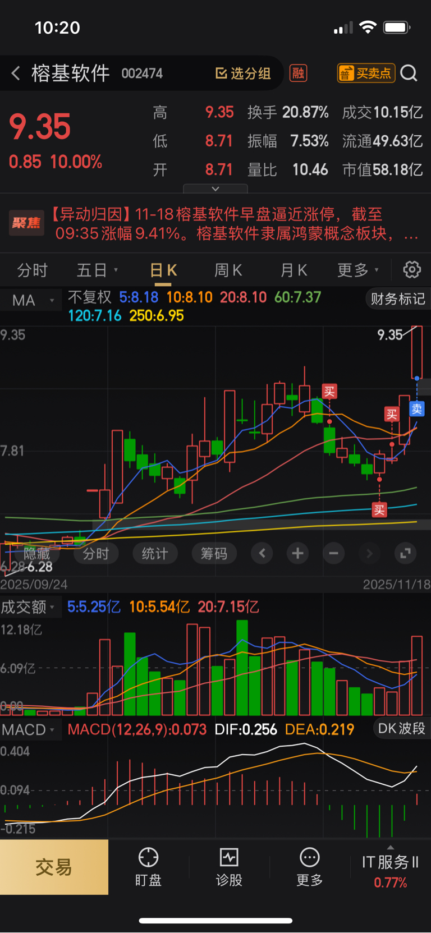Tap the 量比 10.46 value
431x933 pixels.
click(288, 169)
